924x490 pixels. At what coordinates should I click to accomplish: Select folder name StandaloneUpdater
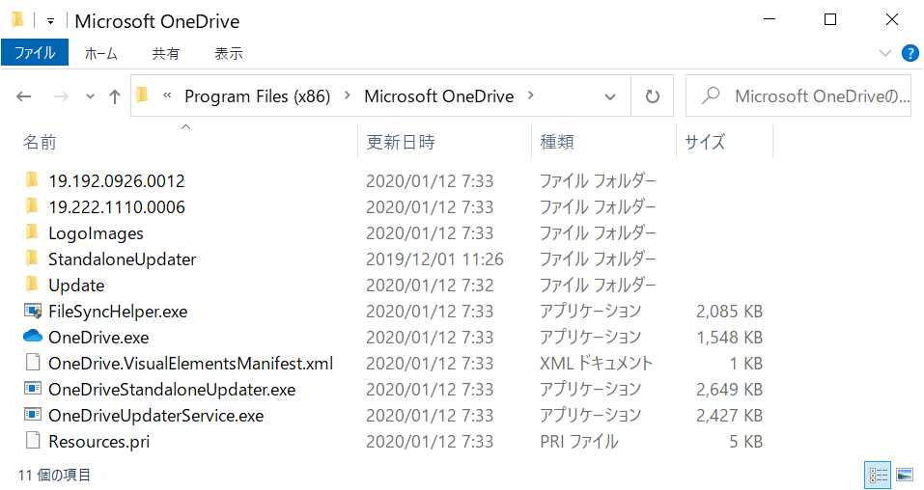click(122, 259)
